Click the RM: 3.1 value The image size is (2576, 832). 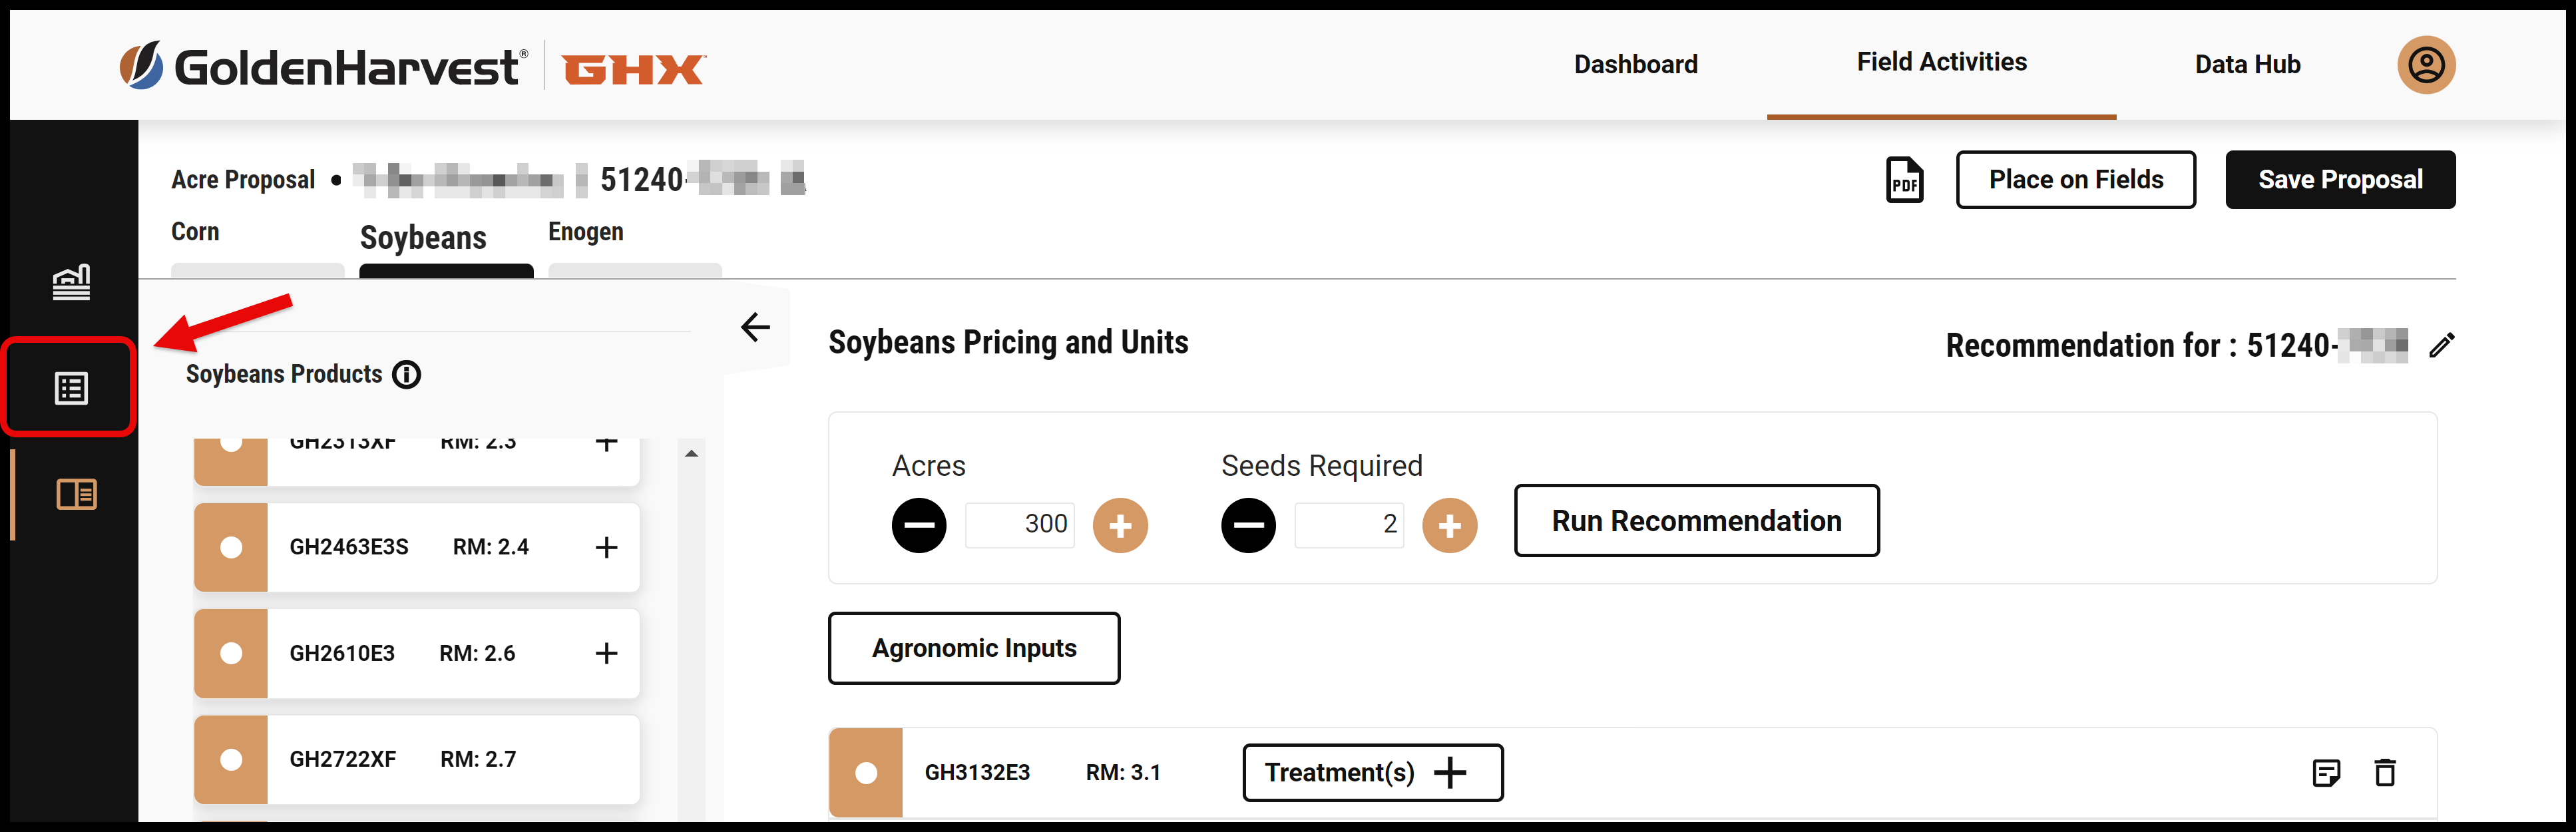[x=1123, y=772]
